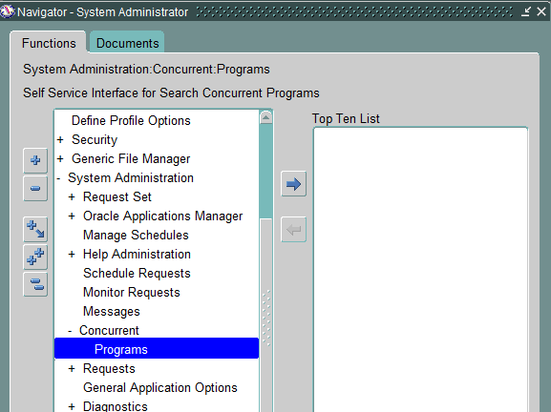Click the Expand (plus) button
The image size is (551, 412).
35,160
